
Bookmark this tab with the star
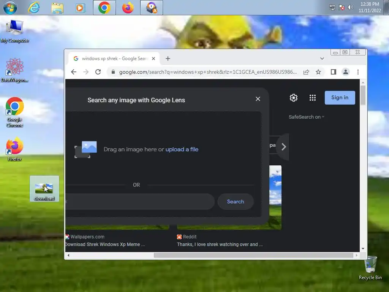point(318,72)
